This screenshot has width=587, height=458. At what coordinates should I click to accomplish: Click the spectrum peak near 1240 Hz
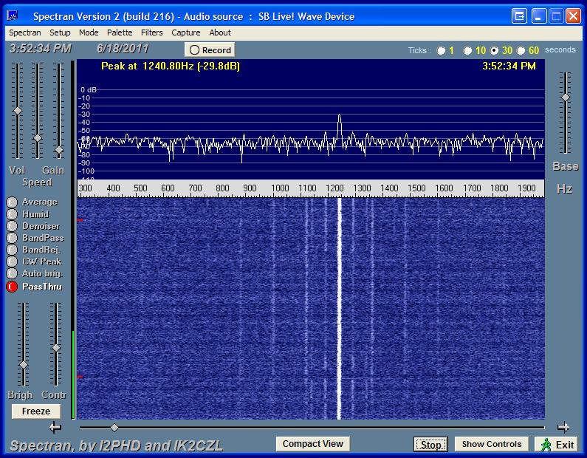pyautogui.click(x=340, y=116)
